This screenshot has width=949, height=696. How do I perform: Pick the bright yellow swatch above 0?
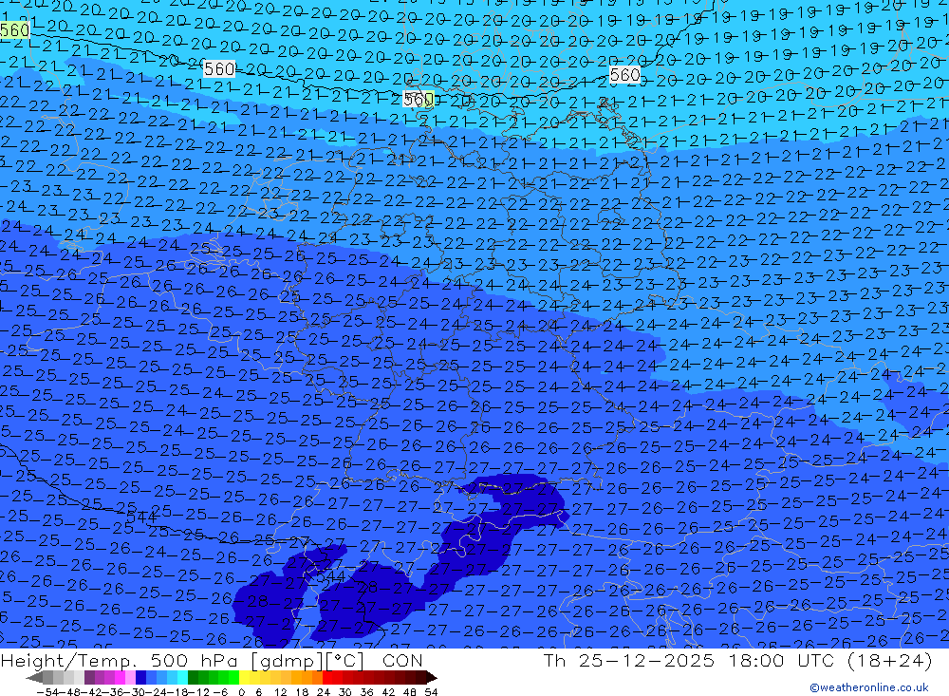(x=244, y=678)
